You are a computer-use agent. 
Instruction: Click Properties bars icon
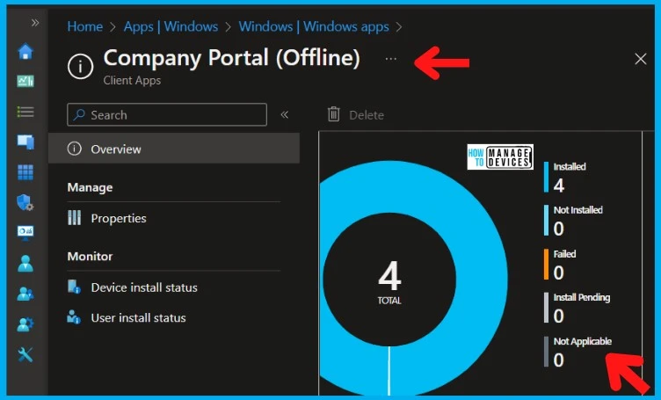pos(74,218)
